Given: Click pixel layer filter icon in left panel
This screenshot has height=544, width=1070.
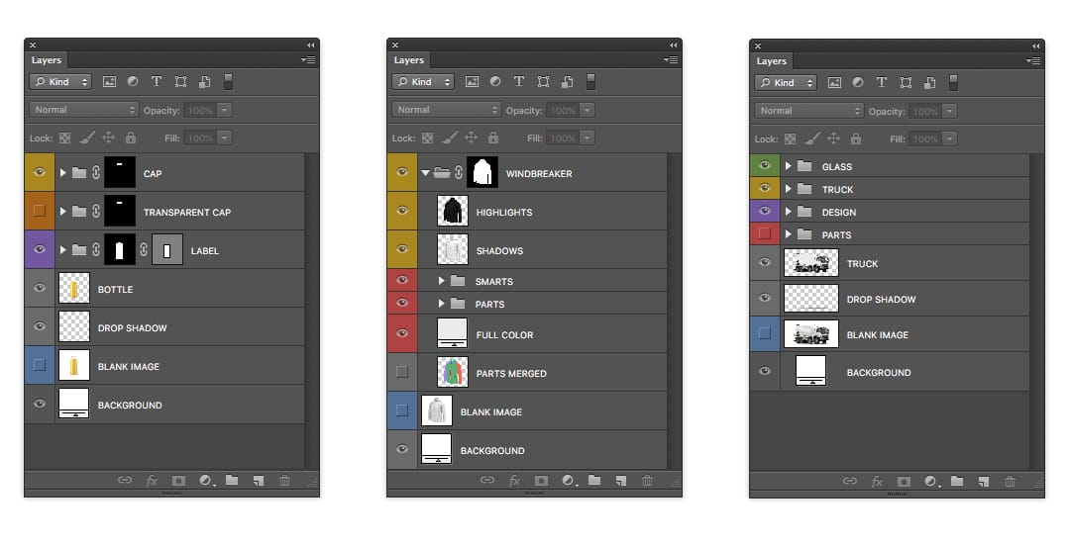Looking at the screenshot, I should coord(109,82).
